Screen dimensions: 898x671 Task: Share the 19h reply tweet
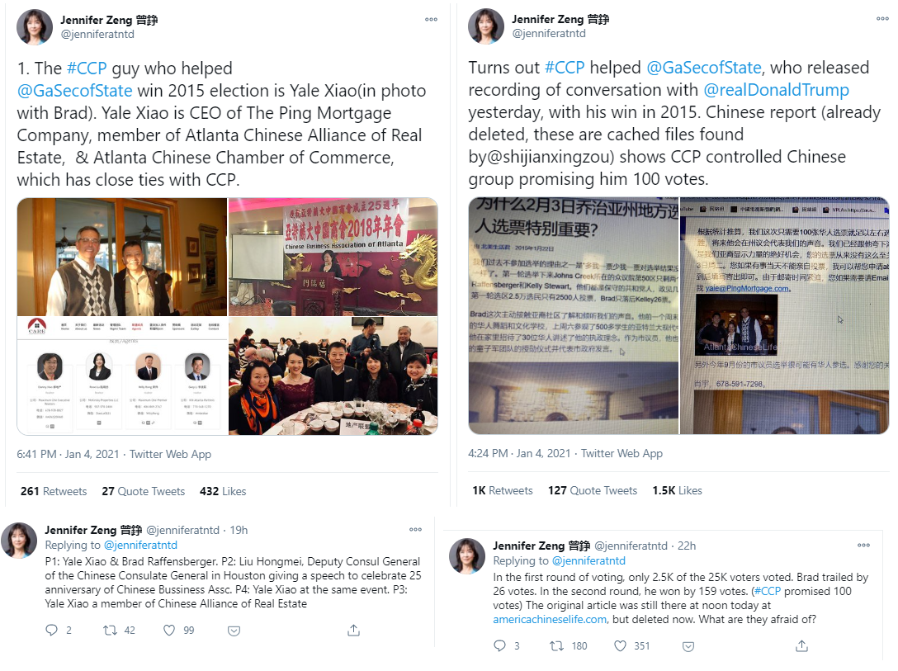[x=354, y=631]
